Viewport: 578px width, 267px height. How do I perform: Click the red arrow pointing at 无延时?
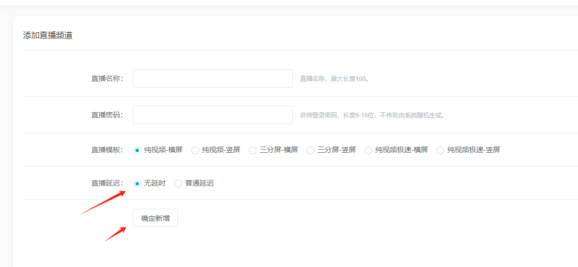(x=102, y=203)
